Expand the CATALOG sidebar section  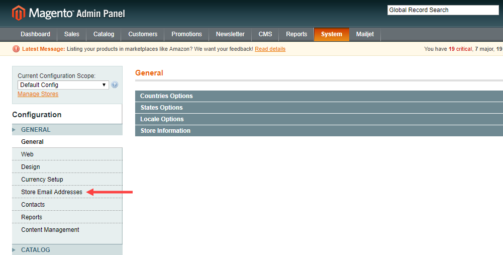pyautogui.click(x=67, y=250)
